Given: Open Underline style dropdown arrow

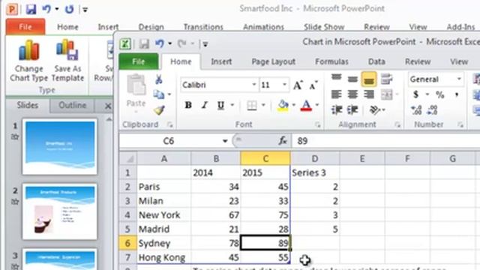Looking at the screenshot, I should (x=232, y=105).
